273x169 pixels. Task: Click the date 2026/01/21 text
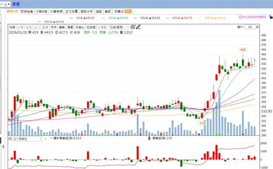[x=18, y=32]
